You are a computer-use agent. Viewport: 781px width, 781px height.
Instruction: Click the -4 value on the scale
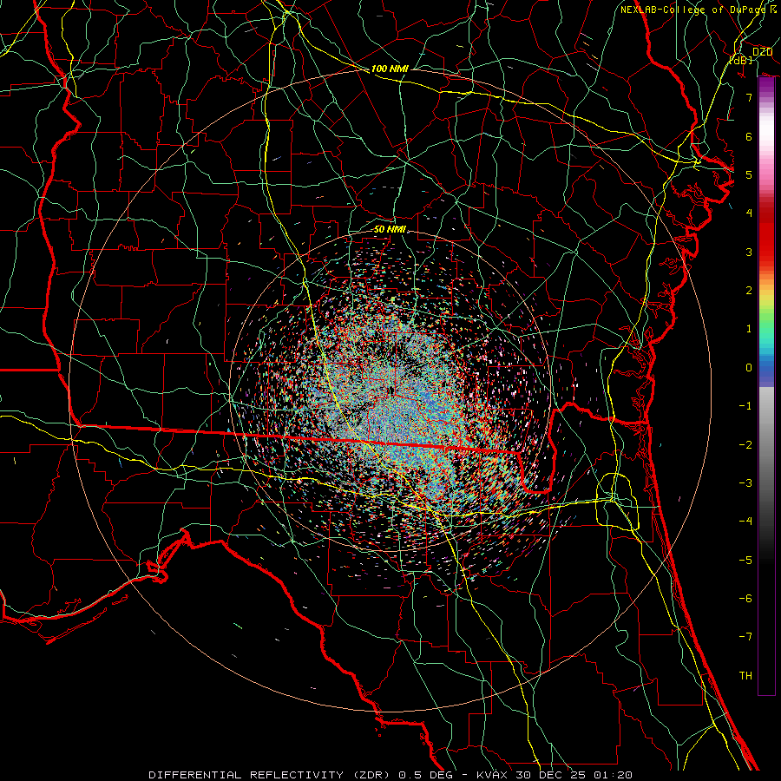745,521
